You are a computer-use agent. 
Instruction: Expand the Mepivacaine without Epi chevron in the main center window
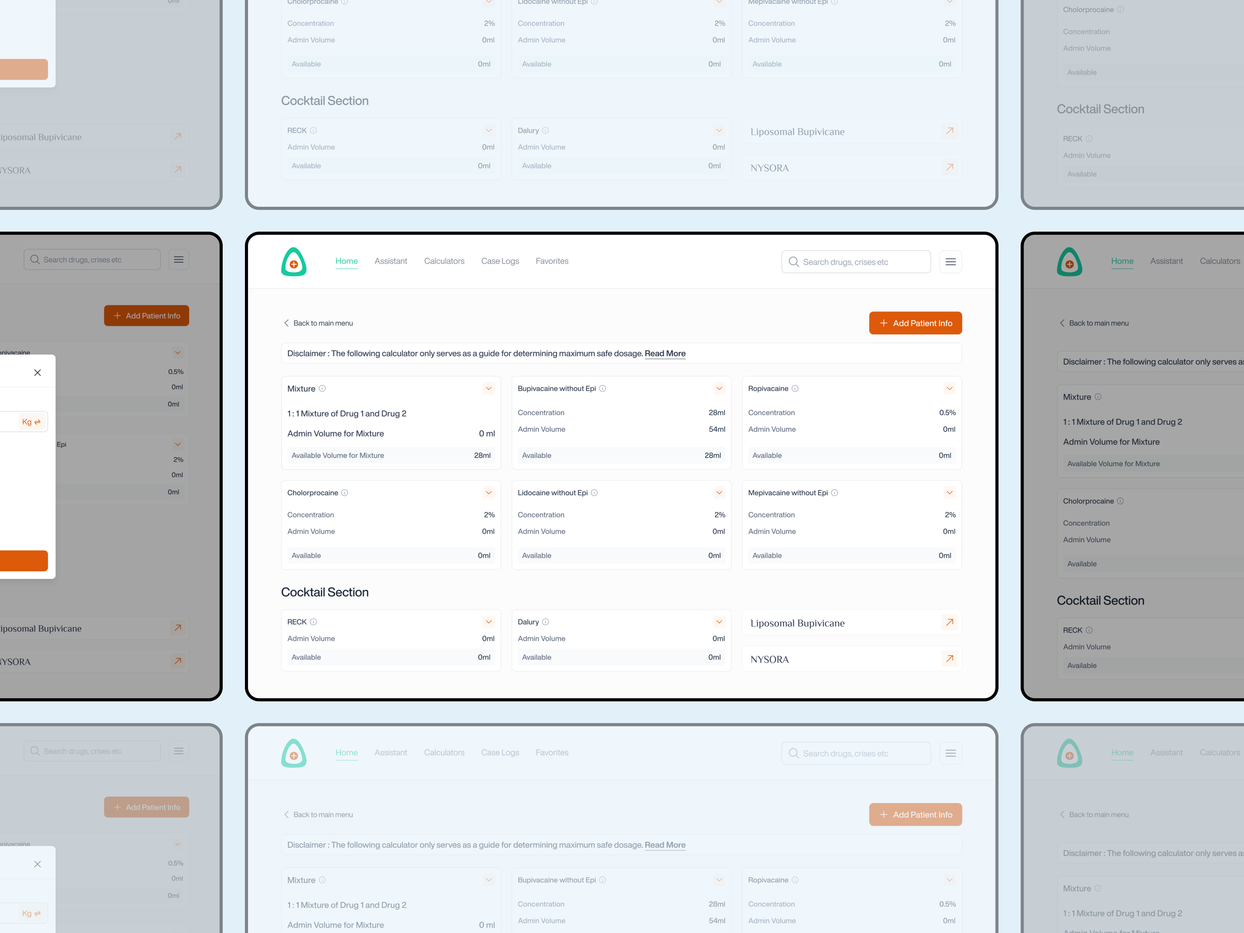click(949, 492)
